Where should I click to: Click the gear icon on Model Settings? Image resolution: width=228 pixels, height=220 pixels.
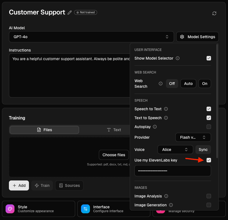182,36
